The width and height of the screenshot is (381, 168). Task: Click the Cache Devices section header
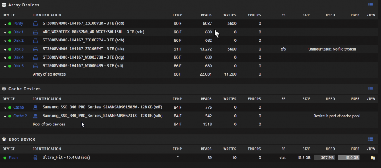tap(24, 89)
